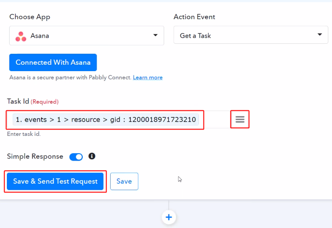This screenshot has width=332, height=228.
Task: Follow the Learn more link
Action: (x=148, y=78)
